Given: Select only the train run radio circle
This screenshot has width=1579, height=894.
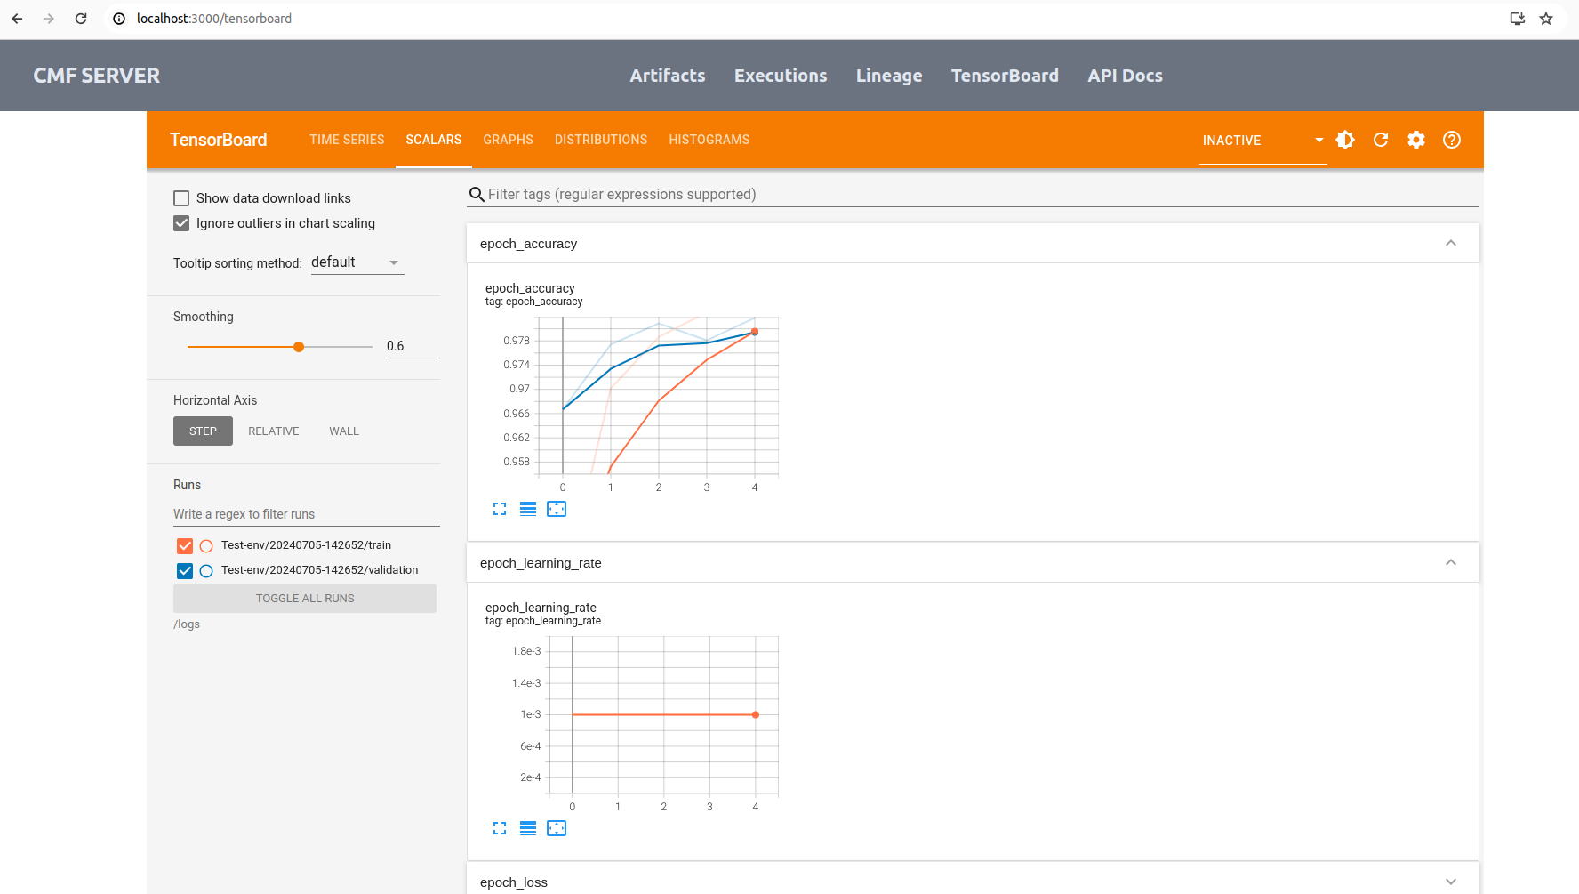Looking at the screenshot, I should click(x=206, y=546).
